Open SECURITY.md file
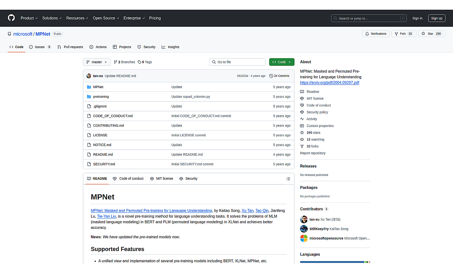 click(x=104, y=164)
